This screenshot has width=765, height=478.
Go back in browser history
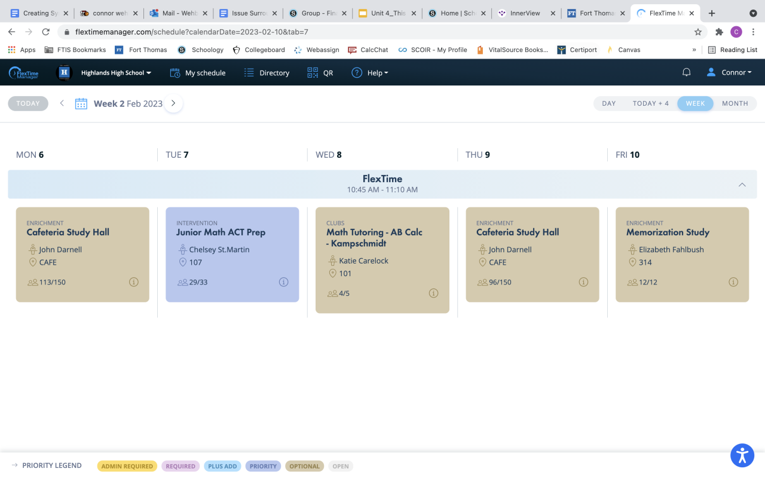coord(11,32)
